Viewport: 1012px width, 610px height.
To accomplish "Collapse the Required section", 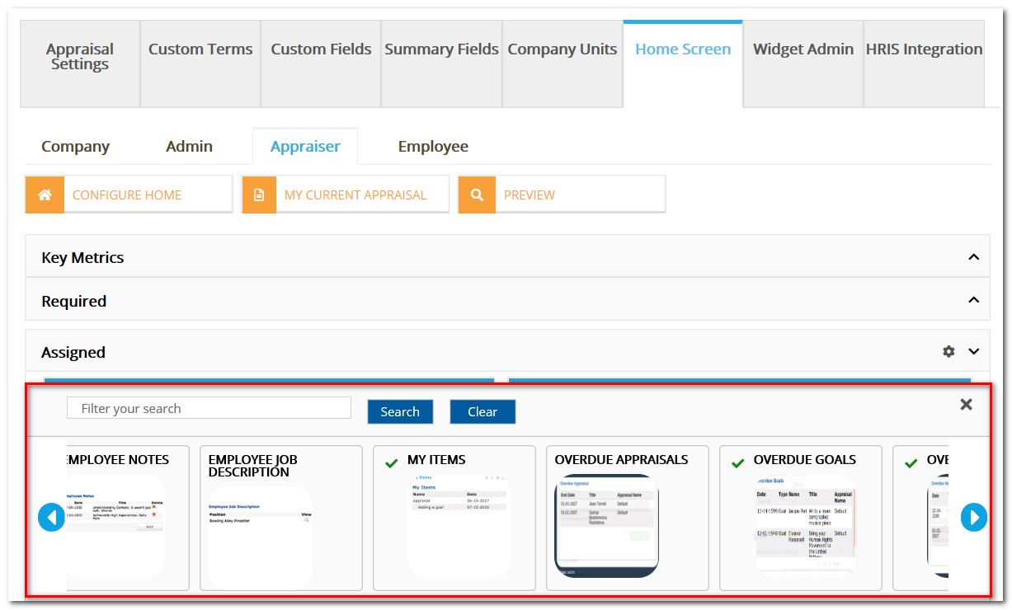I will click(x=973, y=300).
